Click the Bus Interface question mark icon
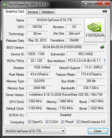 pyautogui.click(x=104, y=61)
